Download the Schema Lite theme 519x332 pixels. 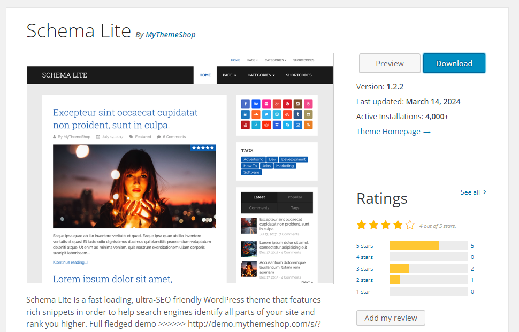click(x=454, y=64)
